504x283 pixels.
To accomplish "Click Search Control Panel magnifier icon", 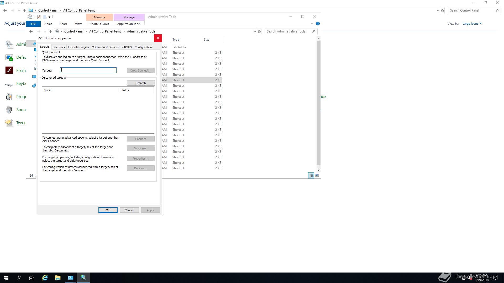I will tap(497, 10).
